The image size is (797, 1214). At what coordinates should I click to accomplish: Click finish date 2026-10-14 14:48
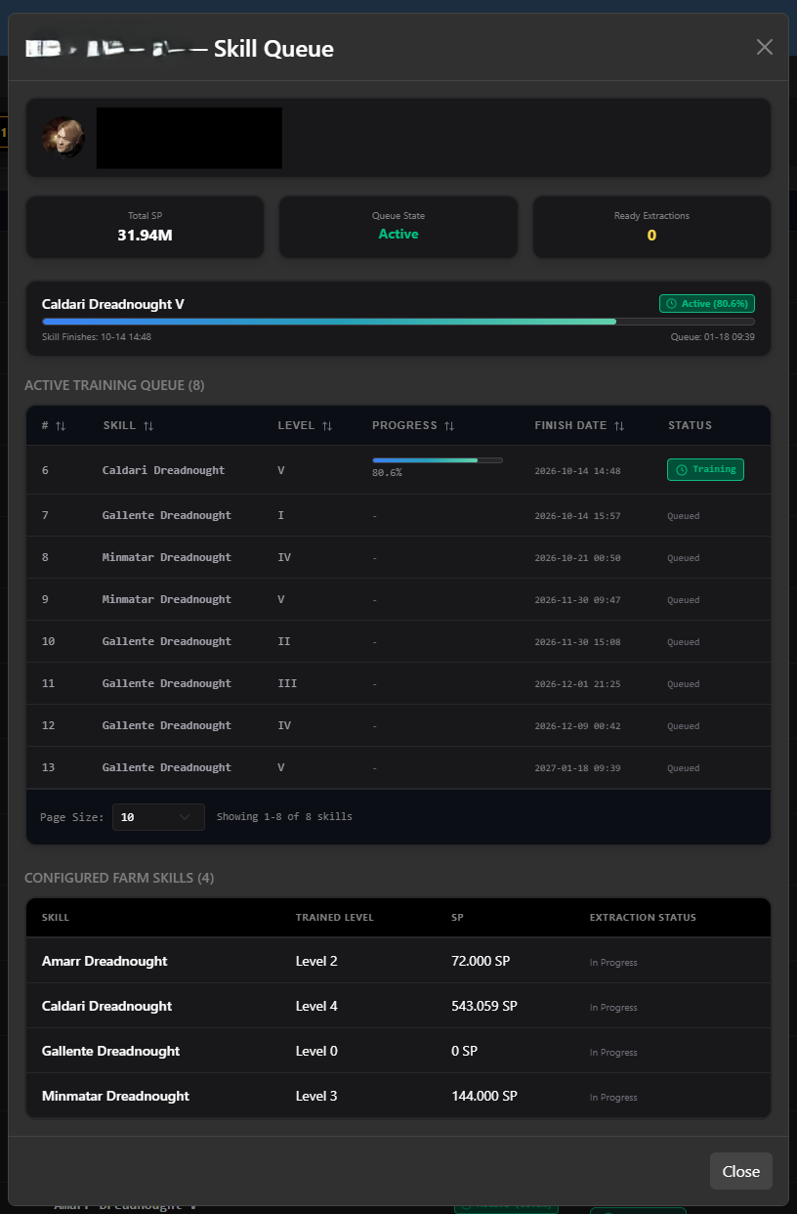tap(577, 471)
